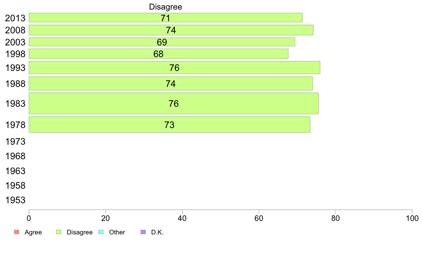422x261 pixels.
Task: Click the Agree legend text
Action: point(33,232)
